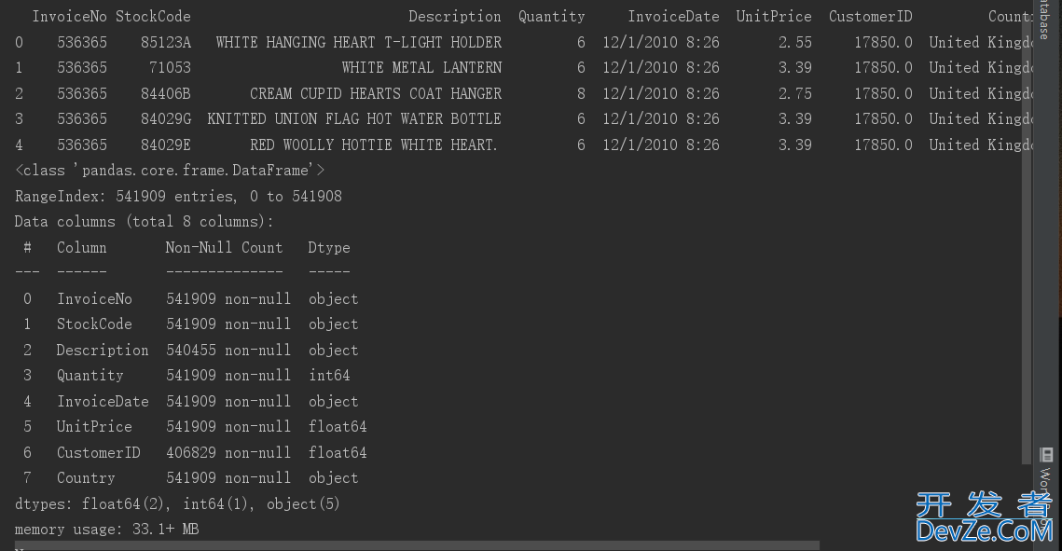Click the 'WHITE METAL LANTERN' description text
The width and height of the screenshot is (1062, 551).
click(421, 68)
